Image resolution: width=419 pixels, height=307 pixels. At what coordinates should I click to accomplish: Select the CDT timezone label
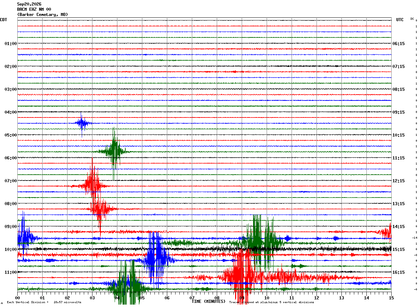[x=3, y=20]
